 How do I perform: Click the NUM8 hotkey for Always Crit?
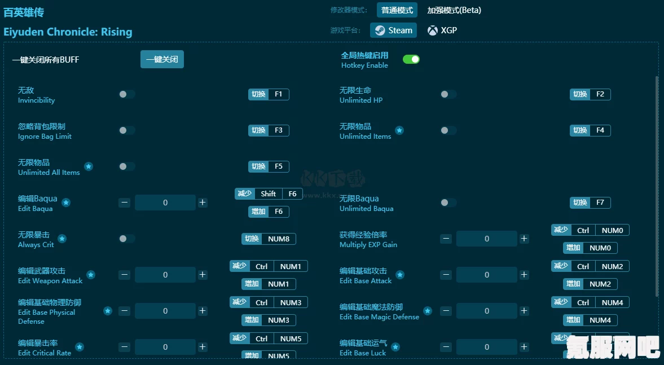(x=269, y=239)
